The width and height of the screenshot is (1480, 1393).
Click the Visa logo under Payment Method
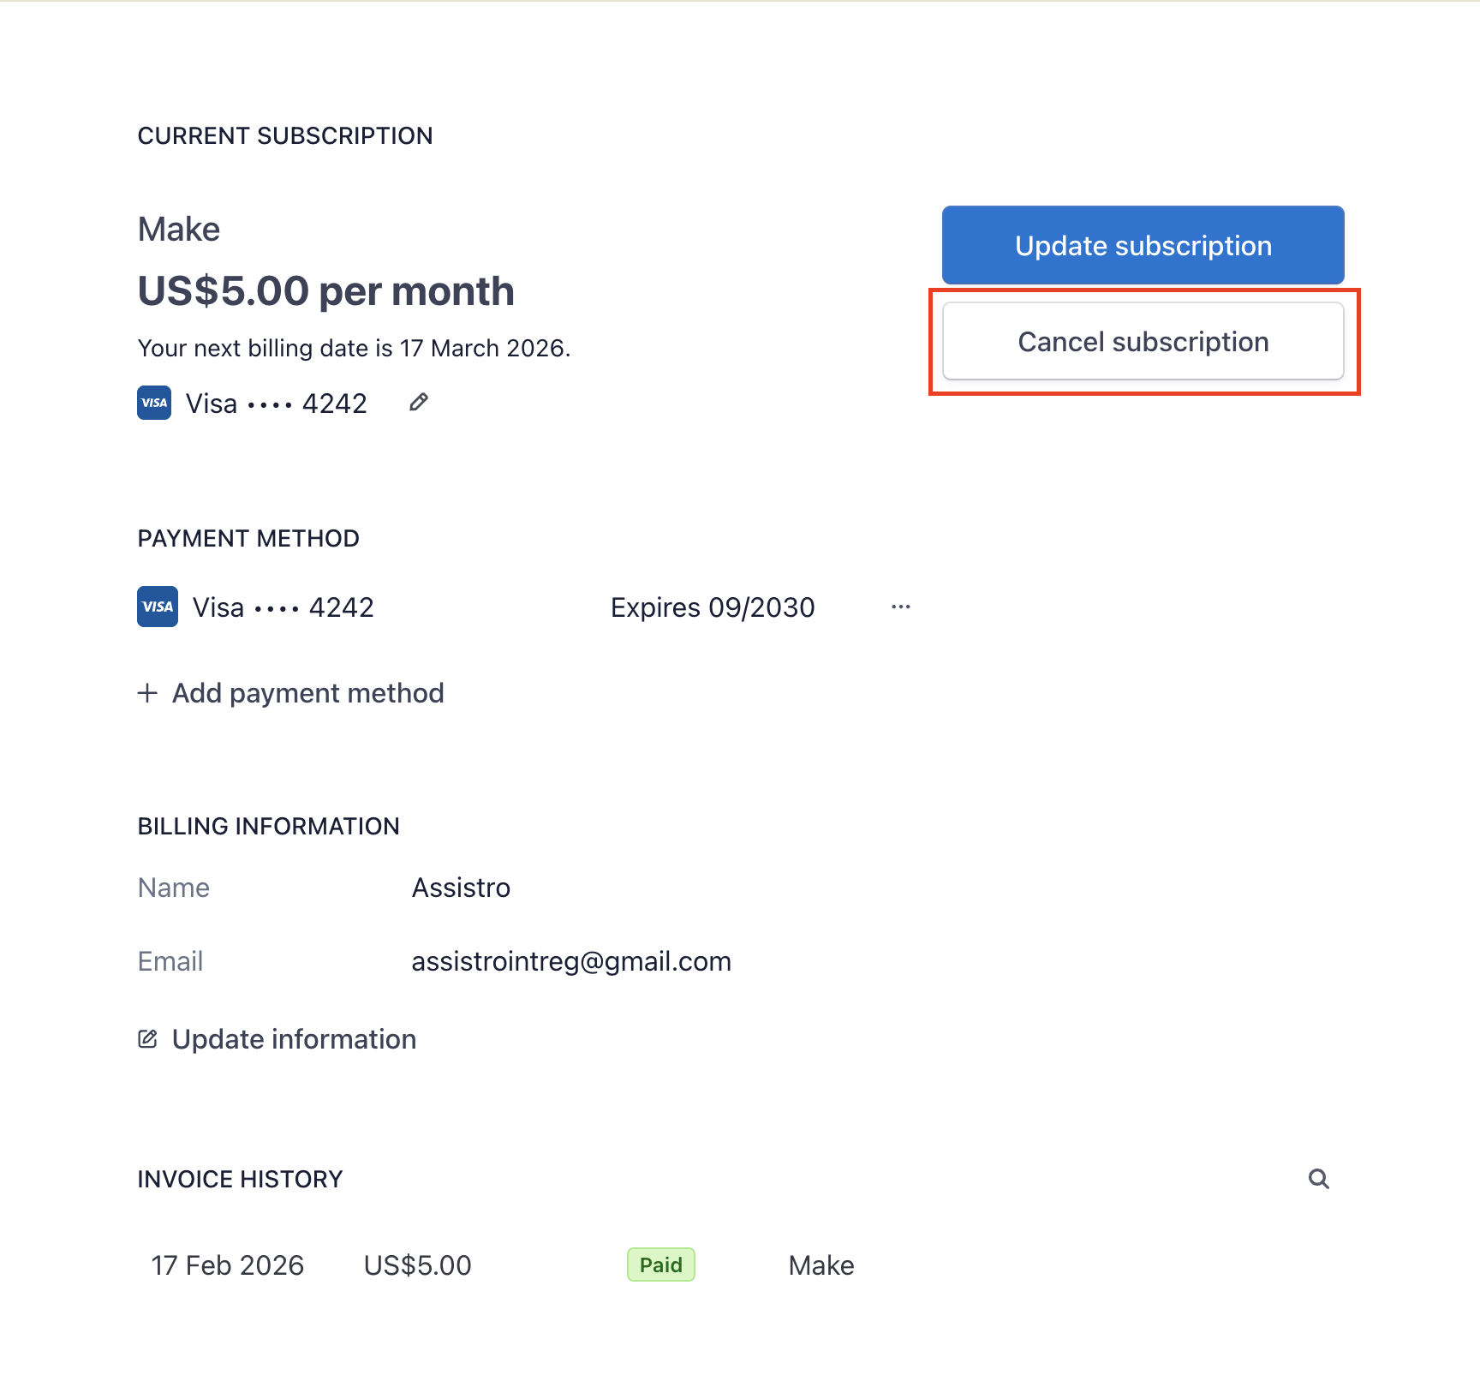158,607
